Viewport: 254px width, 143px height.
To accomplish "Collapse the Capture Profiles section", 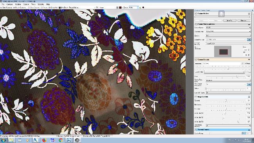I will pos(196,14).
